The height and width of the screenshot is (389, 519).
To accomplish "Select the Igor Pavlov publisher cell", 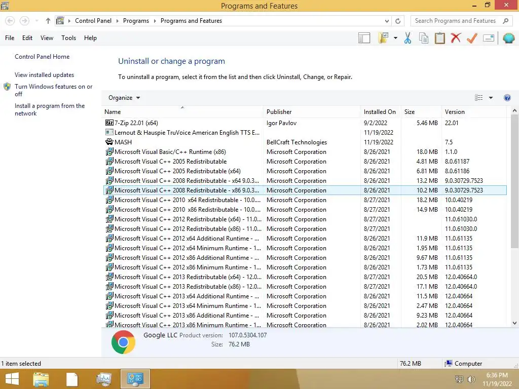I will point(282,123).
